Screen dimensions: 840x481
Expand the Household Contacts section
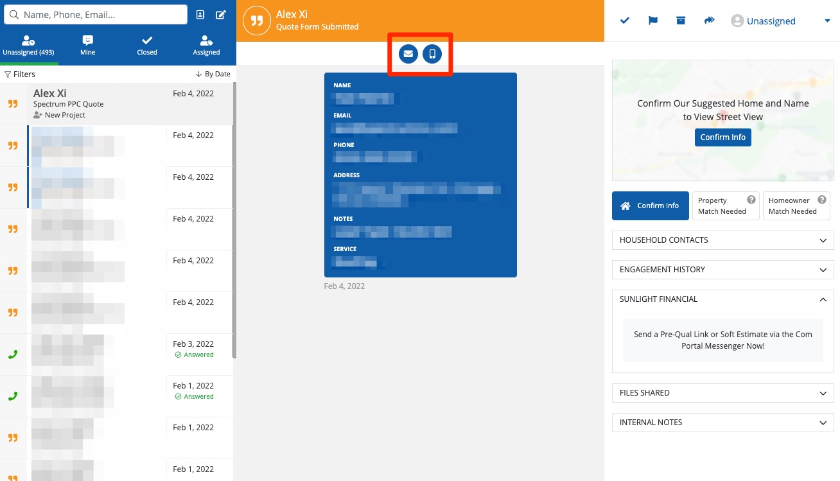tap(722, 240)
